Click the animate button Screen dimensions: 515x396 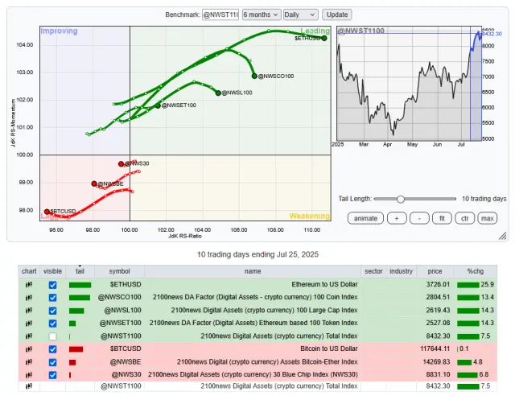365,219
